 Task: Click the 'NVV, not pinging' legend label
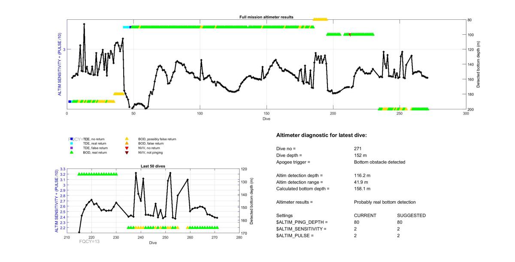pos(151,152)
